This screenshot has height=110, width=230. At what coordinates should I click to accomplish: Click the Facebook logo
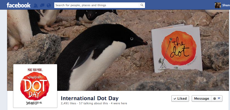19,5
